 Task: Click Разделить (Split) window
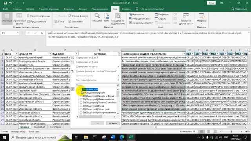(162, 14)
